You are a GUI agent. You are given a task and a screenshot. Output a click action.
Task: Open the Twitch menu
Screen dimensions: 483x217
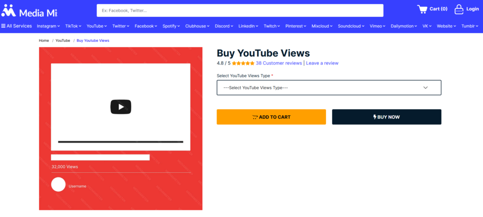tap(272, 26)
